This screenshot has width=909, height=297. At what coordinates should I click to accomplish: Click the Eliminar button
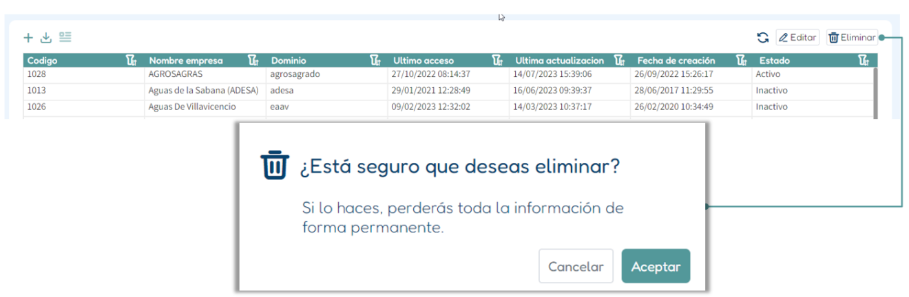[x=852, y=38]
